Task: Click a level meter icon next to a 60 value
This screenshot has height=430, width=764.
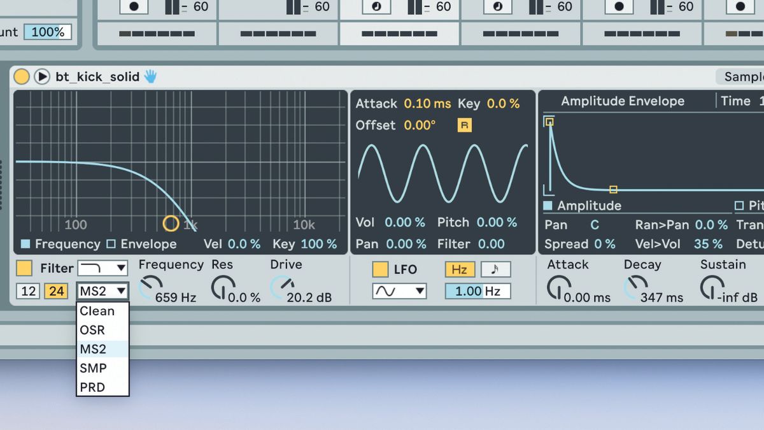Action: click(x=171, y=7)
